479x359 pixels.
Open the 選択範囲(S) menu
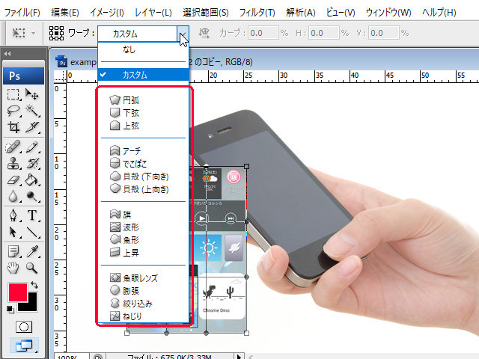206,13
